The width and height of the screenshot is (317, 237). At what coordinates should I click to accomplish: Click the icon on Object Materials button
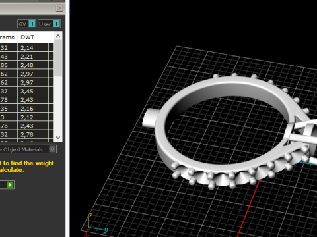point(52,149)
